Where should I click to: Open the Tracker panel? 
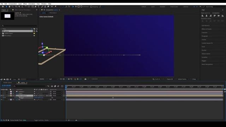pyautogui.click(x=204, y=40)
